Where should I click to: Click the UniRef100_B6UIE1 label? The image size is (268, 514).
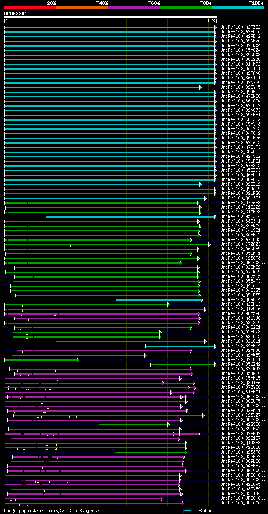(x=240, y=69)
